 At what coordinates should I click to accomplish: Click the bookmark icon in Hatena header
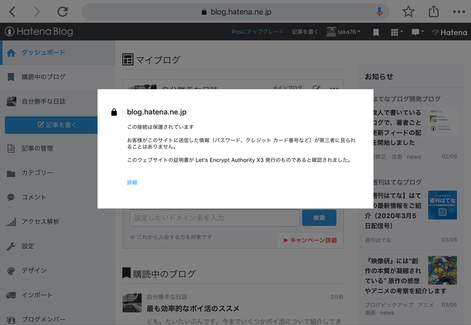coord(376,32)
